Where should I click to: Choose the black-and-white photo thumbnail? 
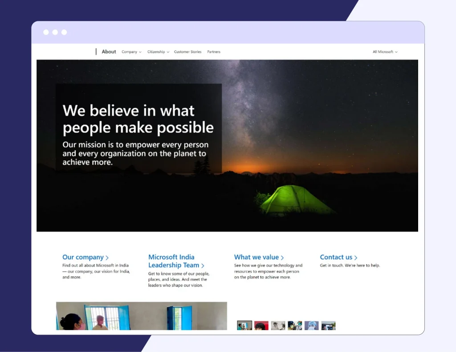278,325
